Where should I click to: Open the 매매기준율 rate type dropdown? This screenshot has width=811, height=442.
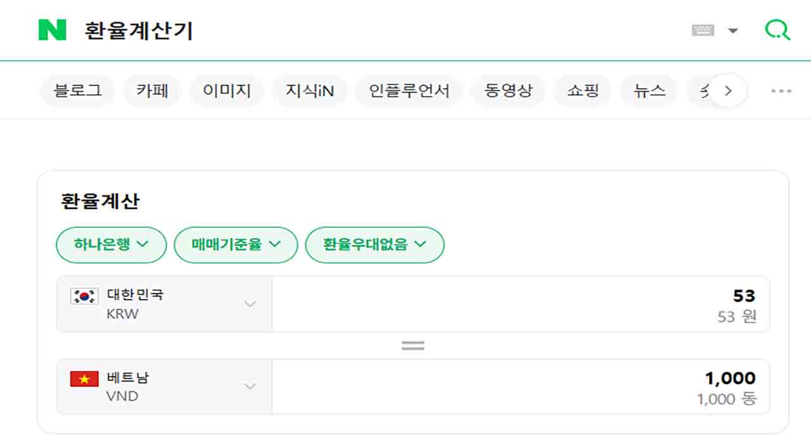(236, 245)
